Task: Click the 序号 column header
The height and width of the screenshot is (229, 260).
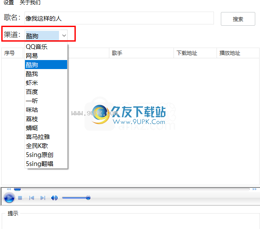Action: pos(12,53)
